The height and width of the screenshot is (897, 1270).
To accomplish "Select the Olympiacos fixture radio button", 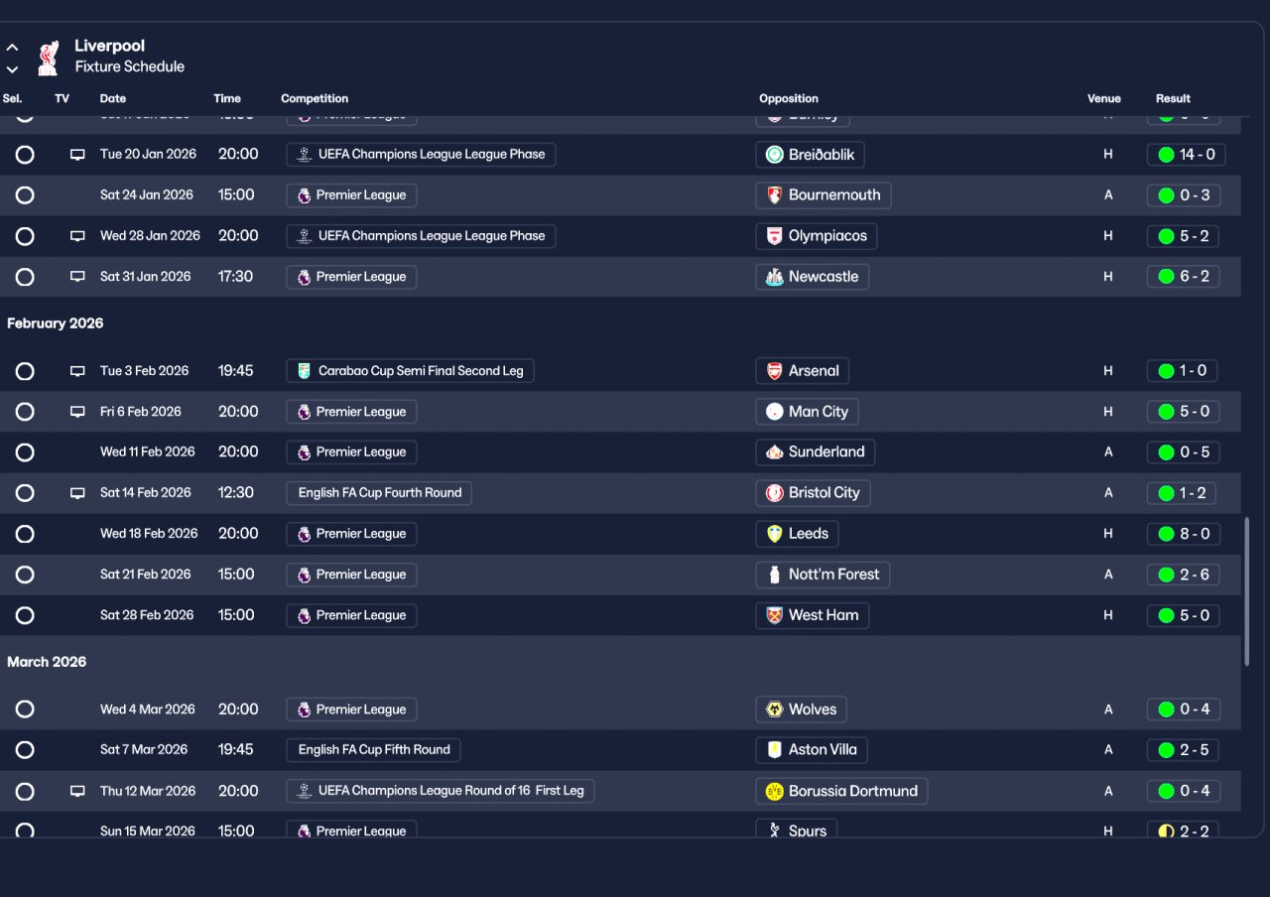I will point(25,236).
